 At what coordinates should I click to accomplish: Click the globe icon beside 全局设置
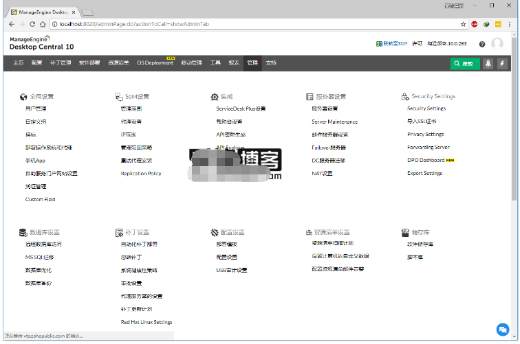tap(23, 97)
